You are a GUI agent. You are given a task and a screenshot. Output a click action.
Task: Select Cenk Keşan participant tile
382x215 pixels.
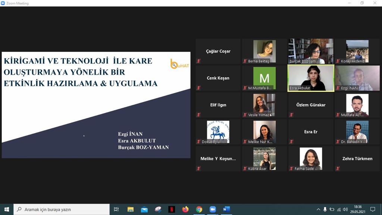[218, 78]
